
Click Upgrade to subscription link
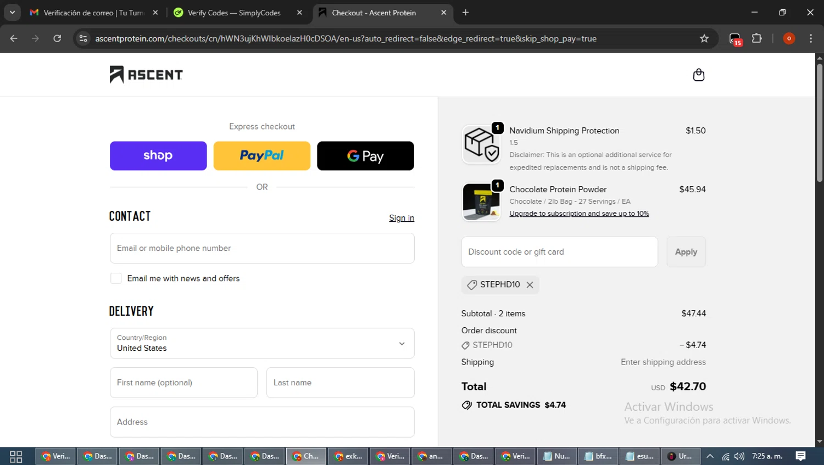click(579, 214)
